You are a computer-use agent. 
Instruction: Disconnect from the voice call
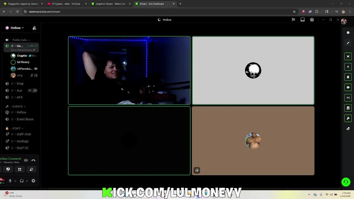click(x=33, y=160)
